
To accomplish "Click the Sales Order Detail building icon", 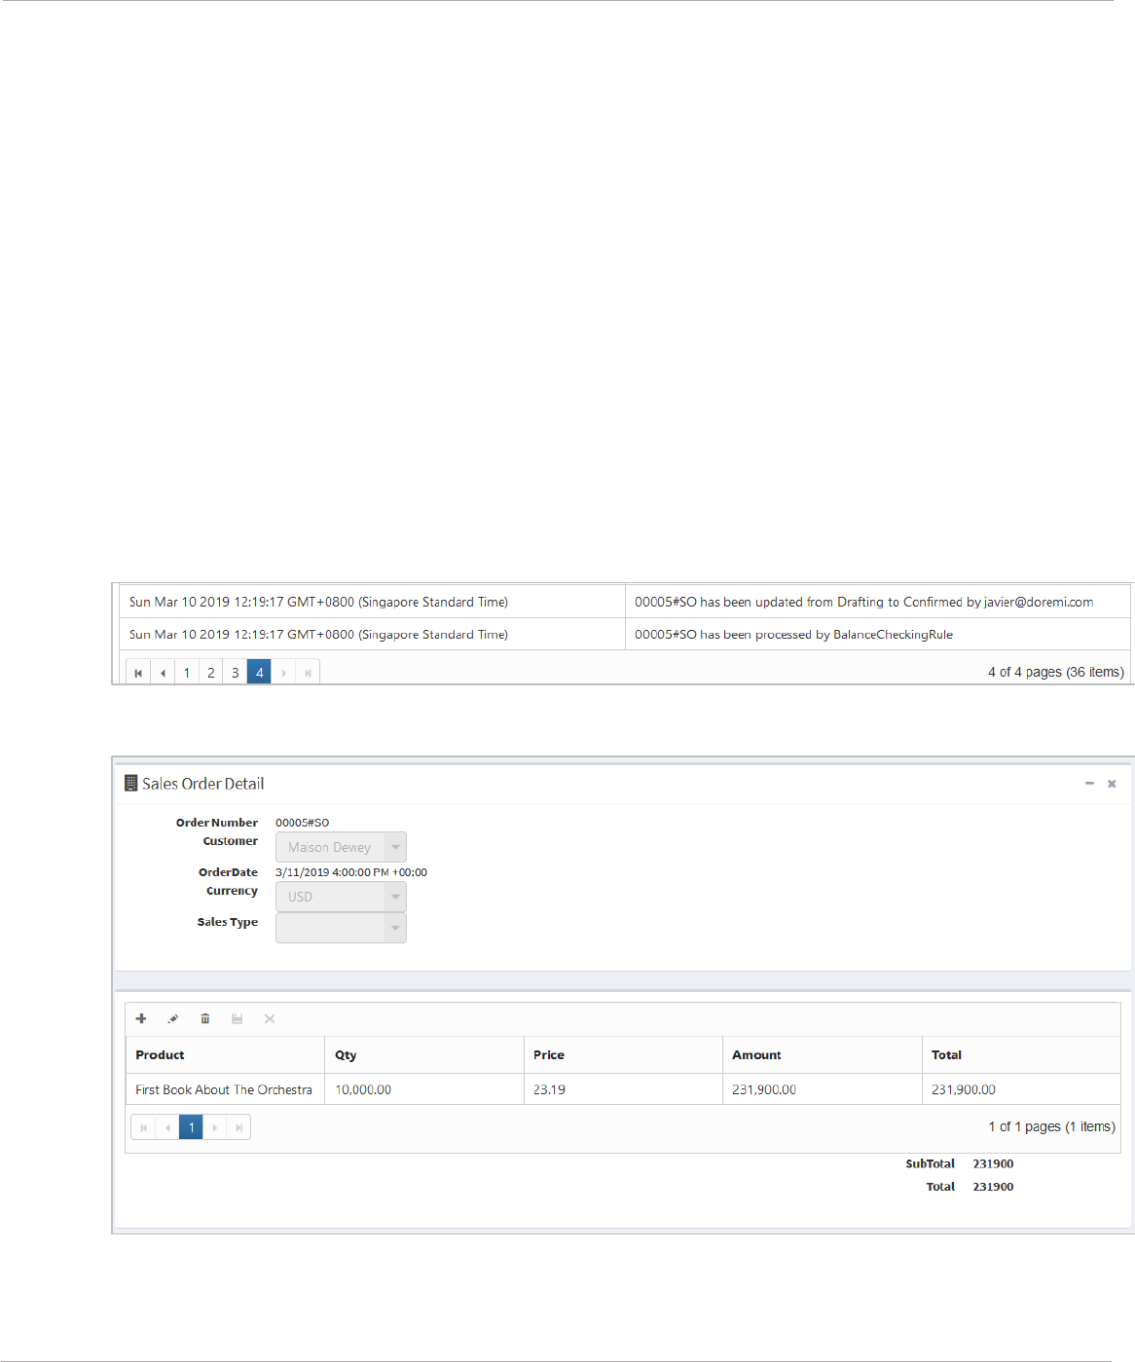I will (130, 783).
